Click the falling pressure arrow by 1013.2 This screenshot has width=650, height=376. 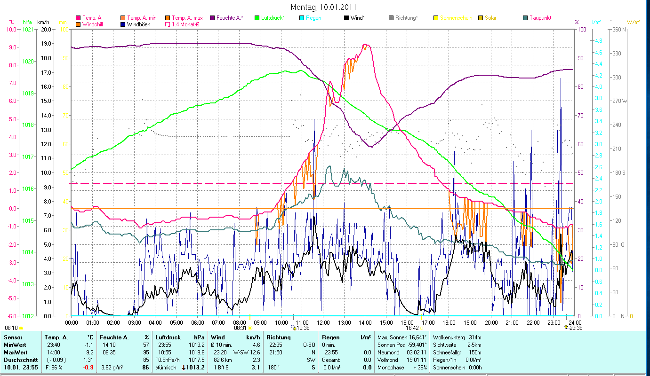click(x=184, y=368)
